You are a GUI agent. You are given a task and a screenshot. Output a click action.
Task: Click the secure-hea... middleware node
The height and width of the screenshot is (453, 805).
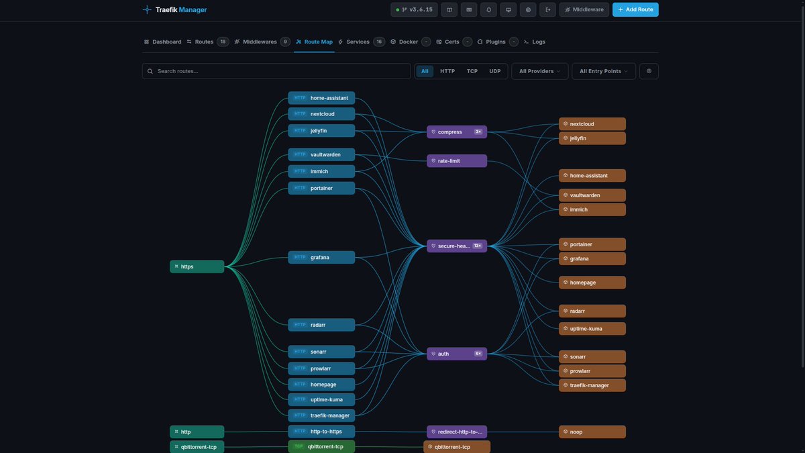pos(457,246)
